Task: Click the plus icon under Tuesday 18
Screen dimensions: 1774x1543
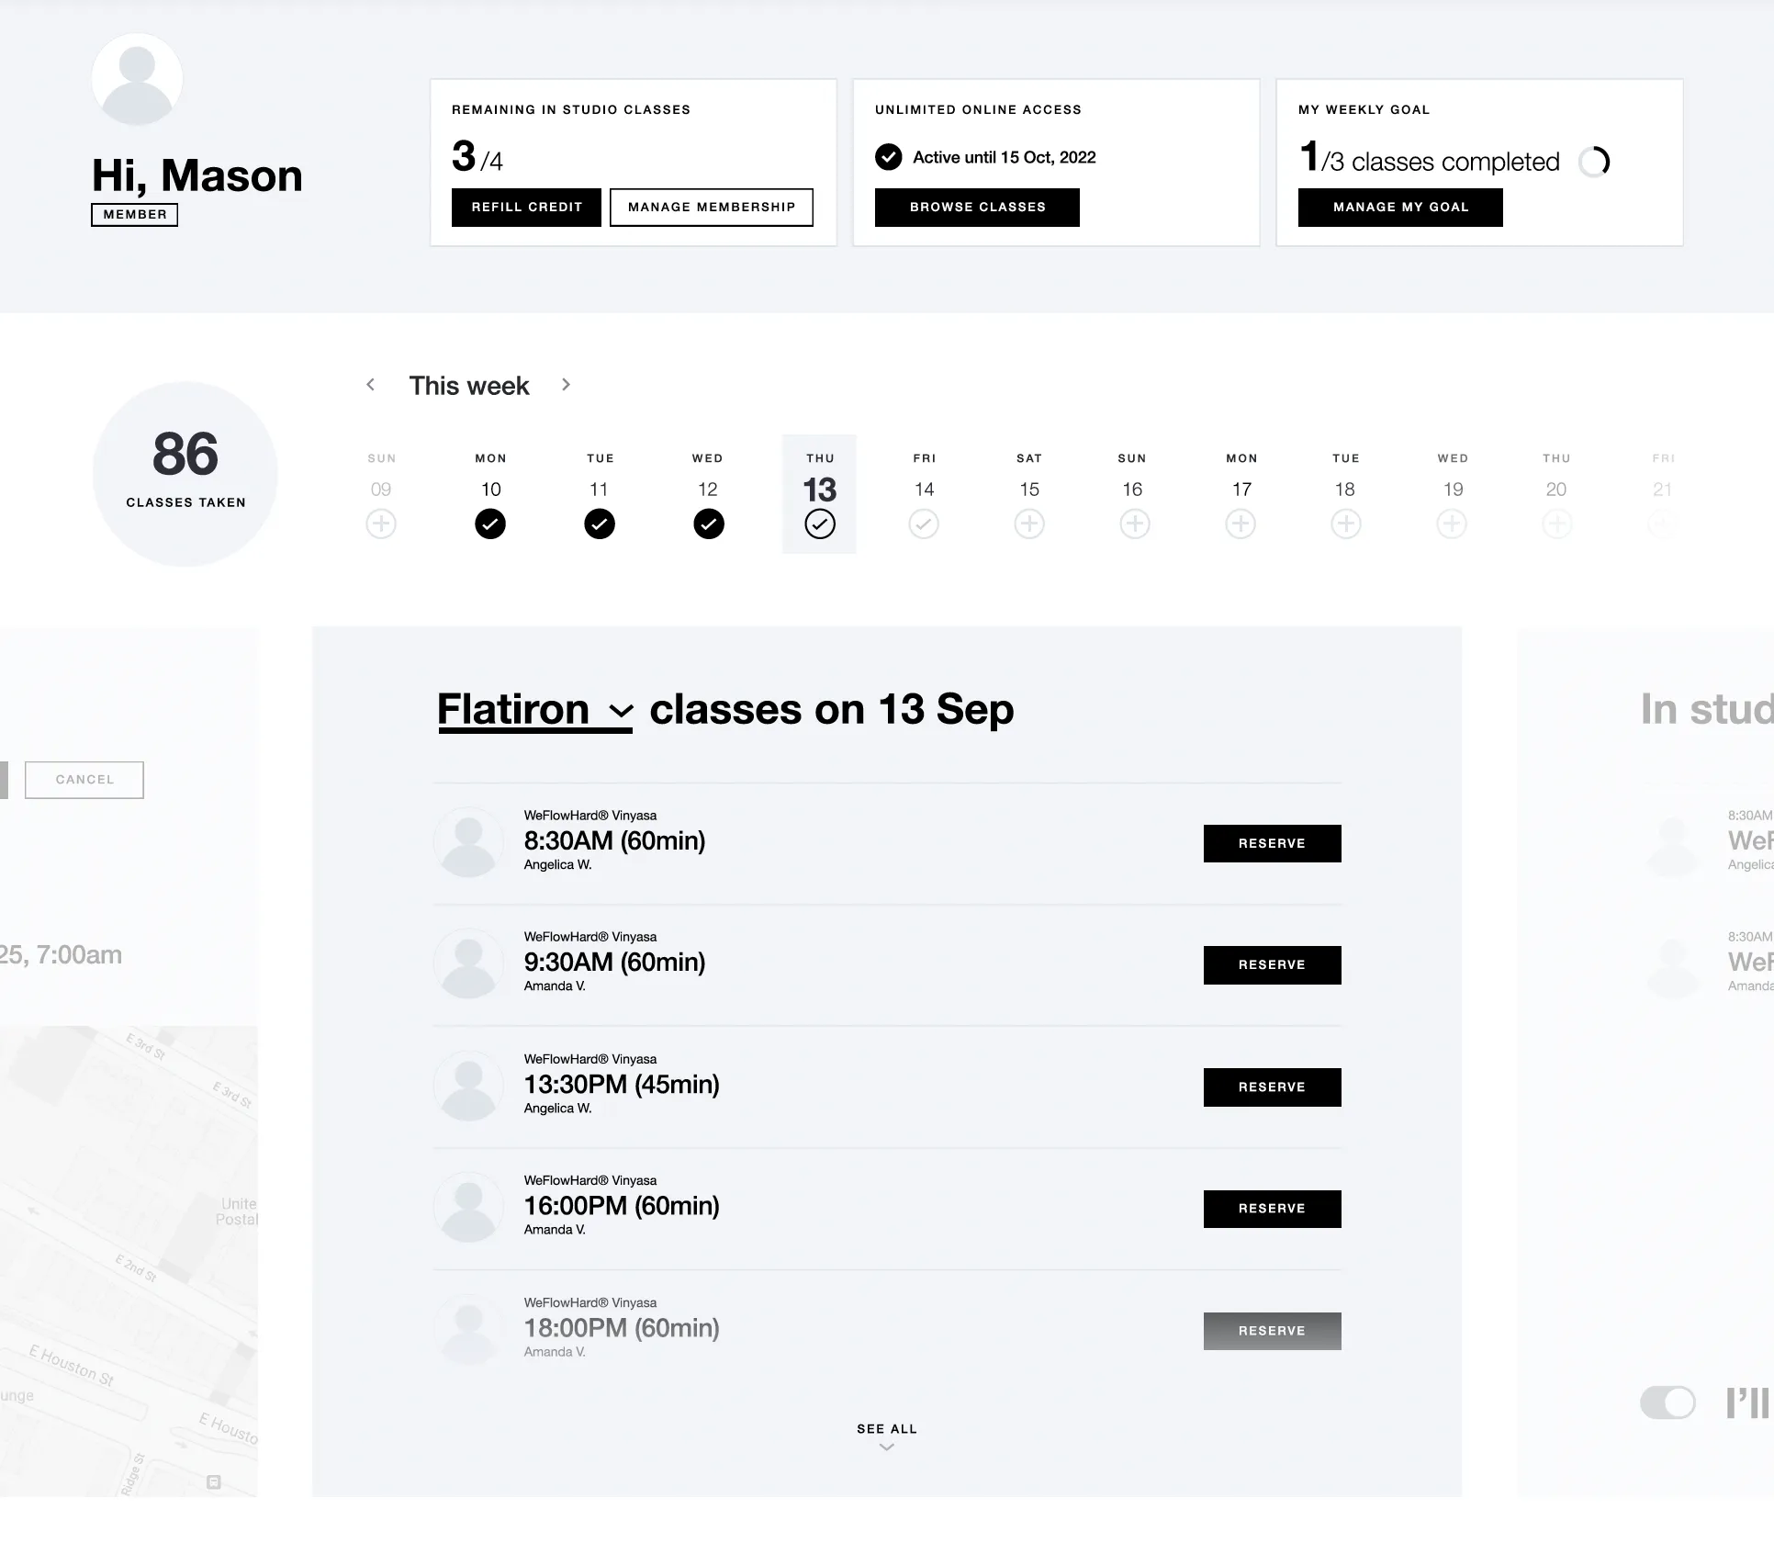Action: 1345,524
